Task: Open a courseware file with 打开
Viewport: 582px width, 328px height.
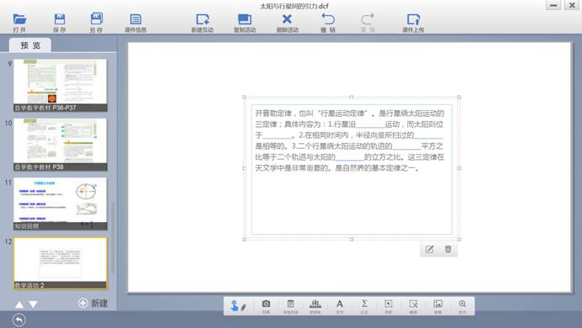Action: 19,23
